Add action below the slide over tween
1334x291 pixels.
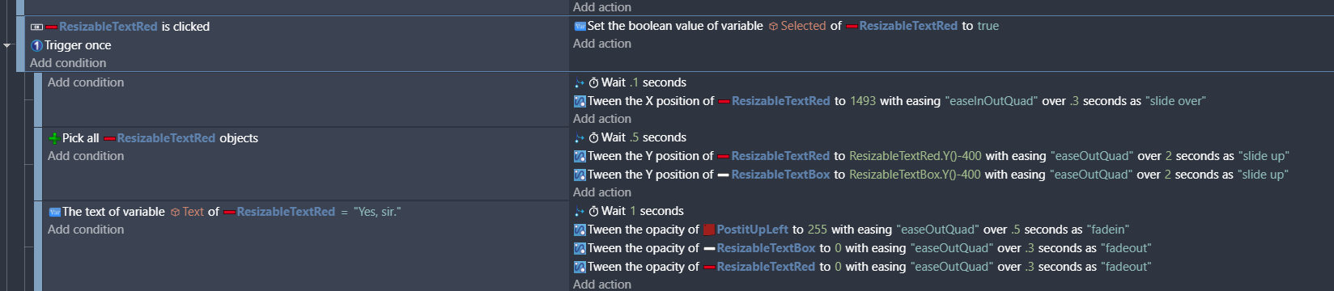(x=602, y=119)
